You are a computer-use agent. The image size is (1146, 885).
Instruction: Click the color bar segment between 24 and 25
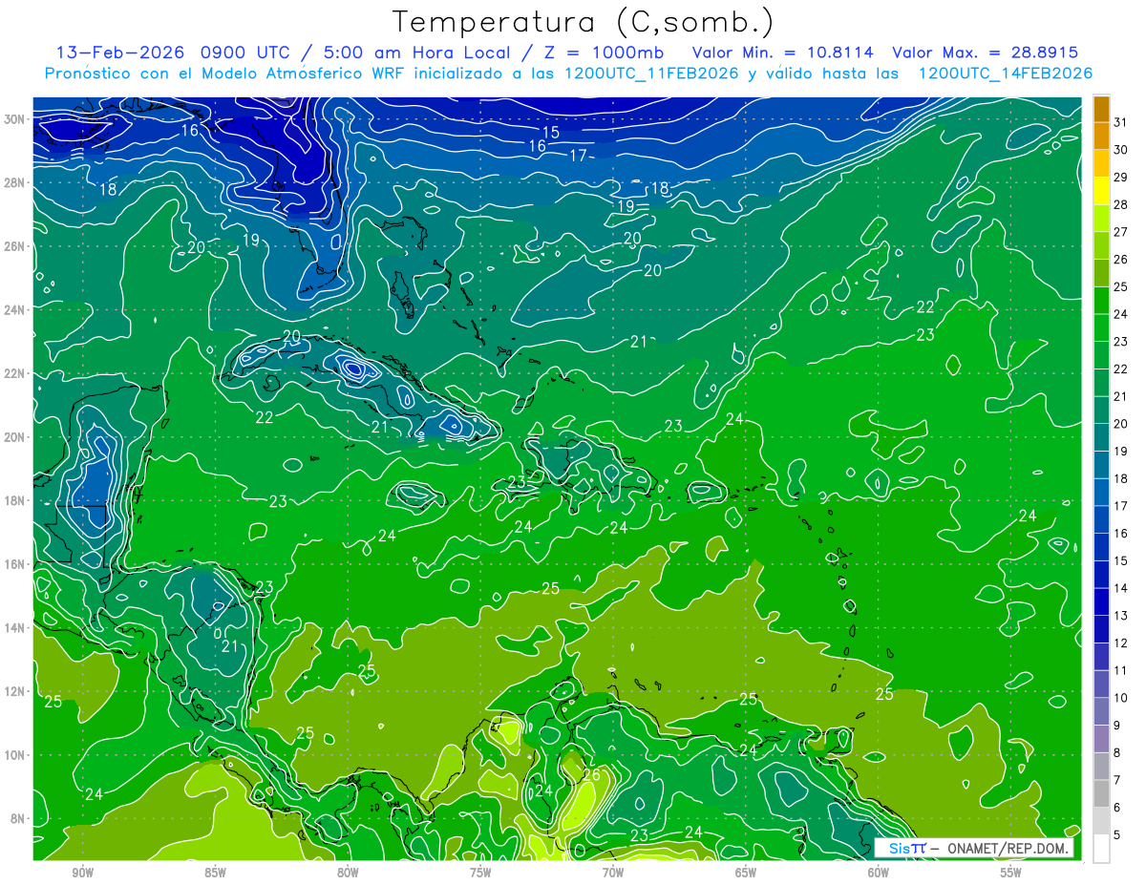tap(1101, 301)
